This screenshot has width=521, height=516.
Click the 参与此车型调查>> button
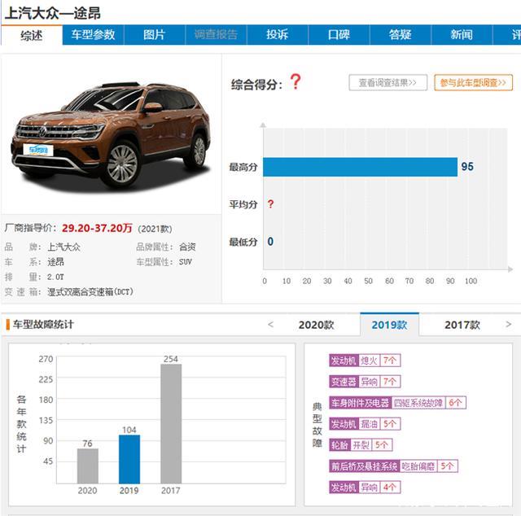coord(473,82)
